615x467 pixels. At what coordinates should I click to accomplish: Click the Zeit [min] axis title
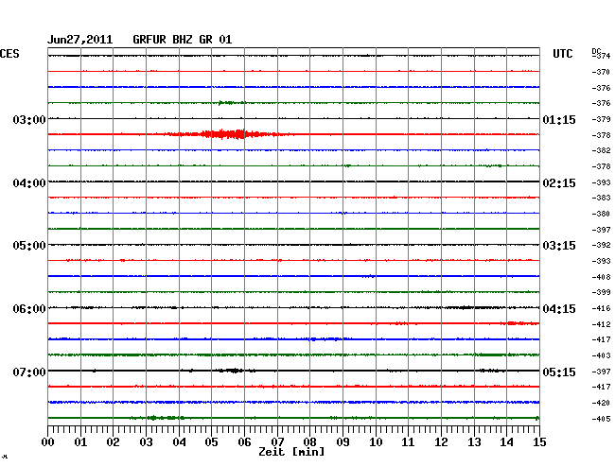(291, 452)
